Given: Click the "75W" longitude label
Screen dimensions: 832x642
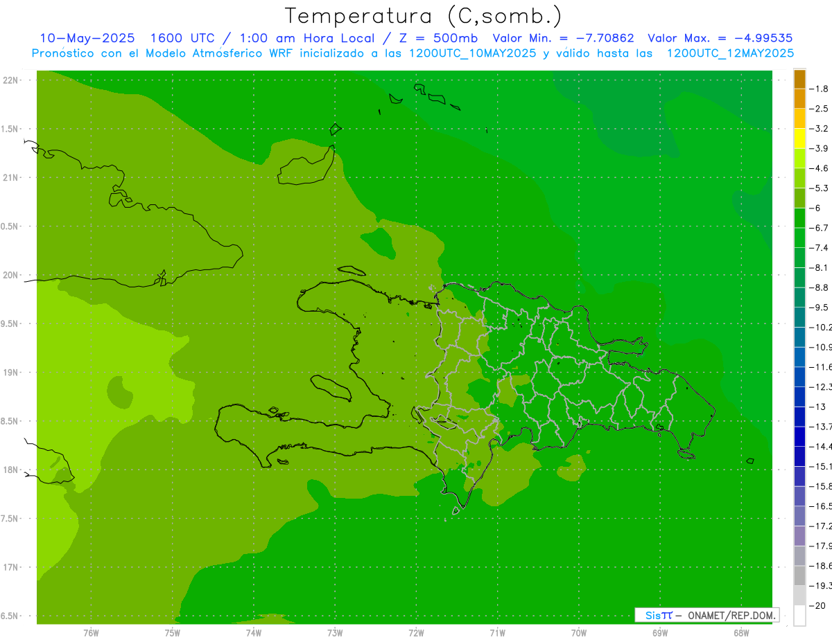Looking at the screenshot, I should tap(173, 632).
